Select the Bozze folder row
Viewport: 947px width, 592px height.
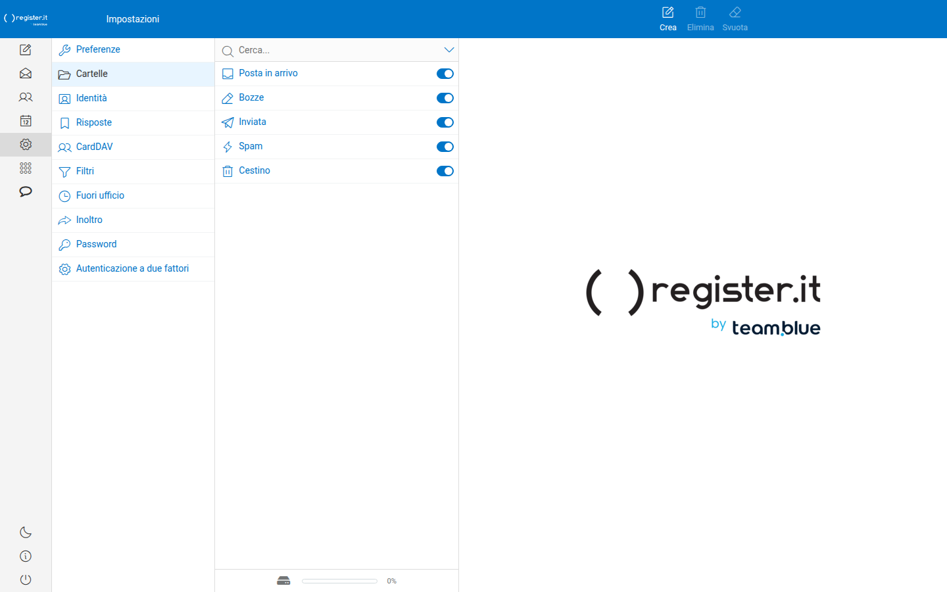point(337,98)
